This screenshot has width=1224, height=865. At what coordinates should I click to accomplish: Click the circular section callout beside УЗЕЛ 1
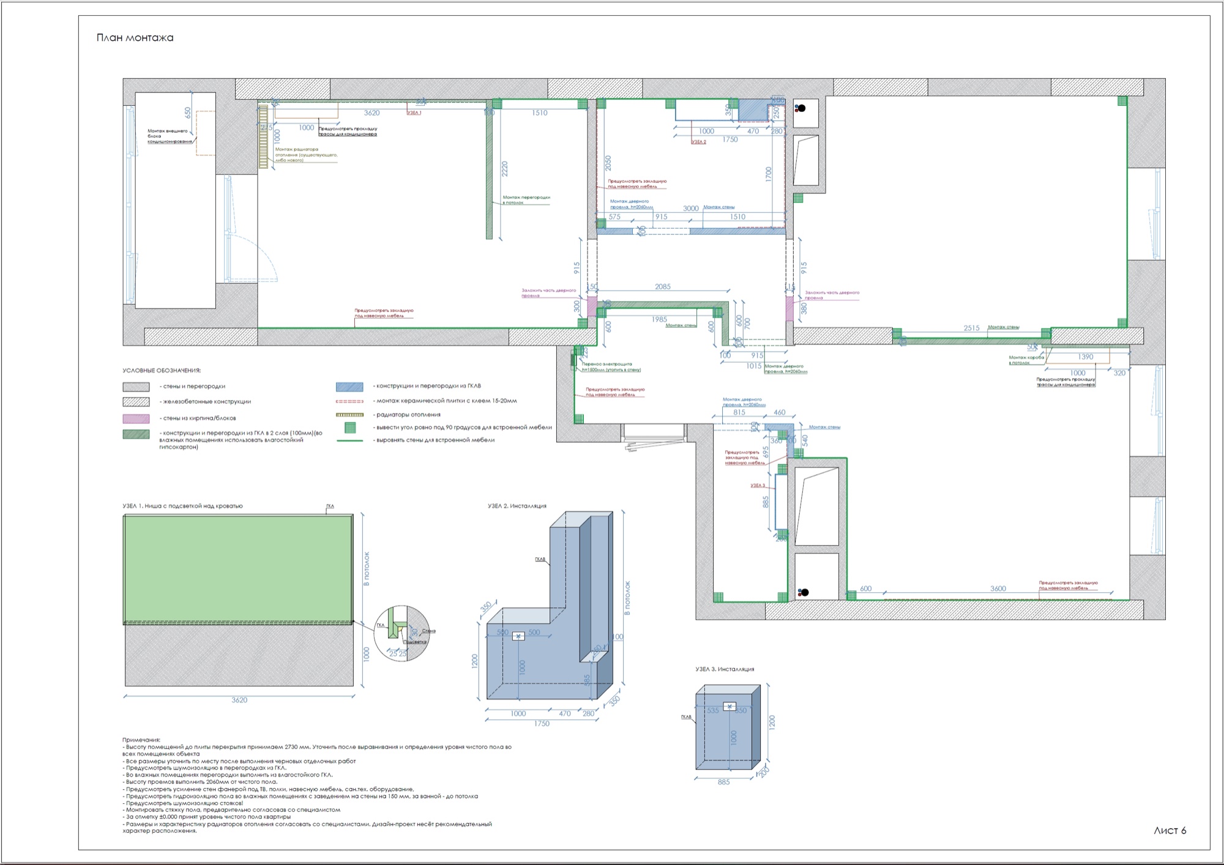tap(401, 633)
